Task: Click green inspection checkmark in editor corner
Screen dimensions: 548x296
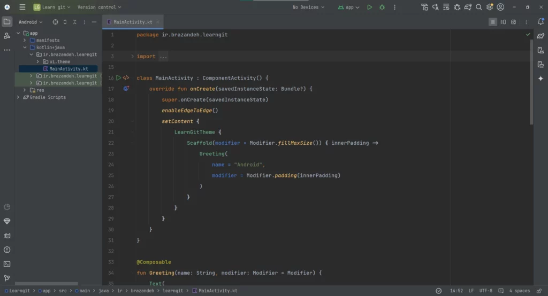Action: [528, 34]
